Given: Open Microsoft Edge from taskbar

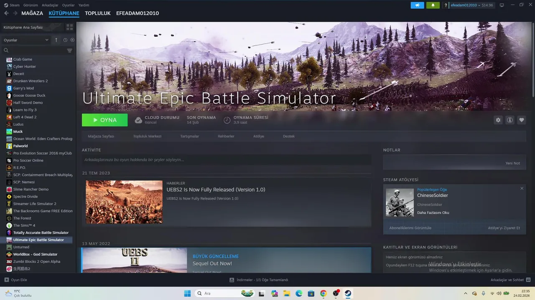Looking at the screenshot, I should pyautogui.click(x=299, y=293).
